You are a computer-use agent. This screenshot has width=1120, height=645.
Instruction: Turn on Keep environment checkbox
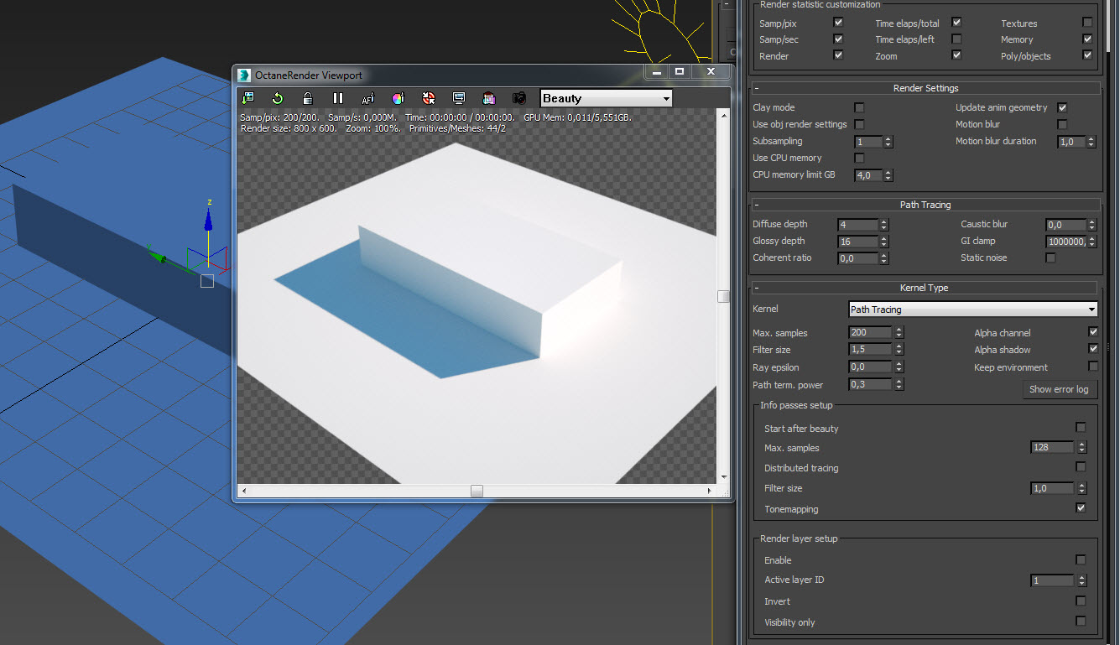1092,367
